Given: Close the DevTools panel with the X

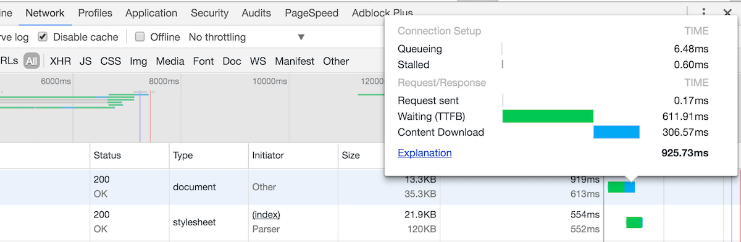Looking at the screenshot, I should [x=727, y=12].
